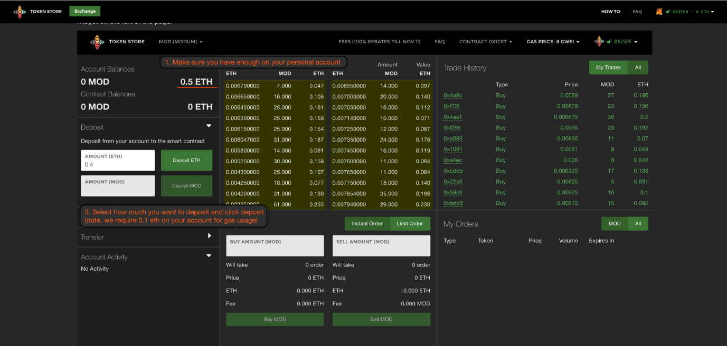The image size is (727, 346).
Task: Select sell order priced 0.007854000
Action: point(381,194)
